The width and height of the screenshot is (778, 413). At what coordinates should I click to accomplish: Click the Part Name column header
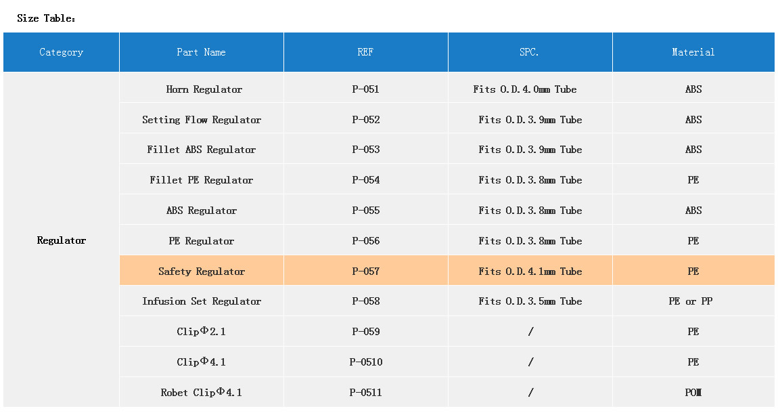(x=201, y=52)
